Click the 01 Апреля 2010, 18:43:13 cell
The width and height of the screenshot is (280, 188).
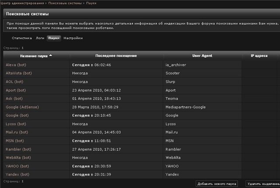click(116, 98)
